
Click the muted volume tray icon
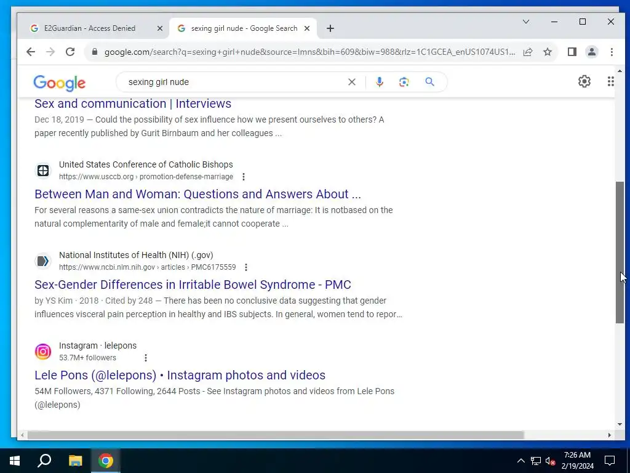551,461
